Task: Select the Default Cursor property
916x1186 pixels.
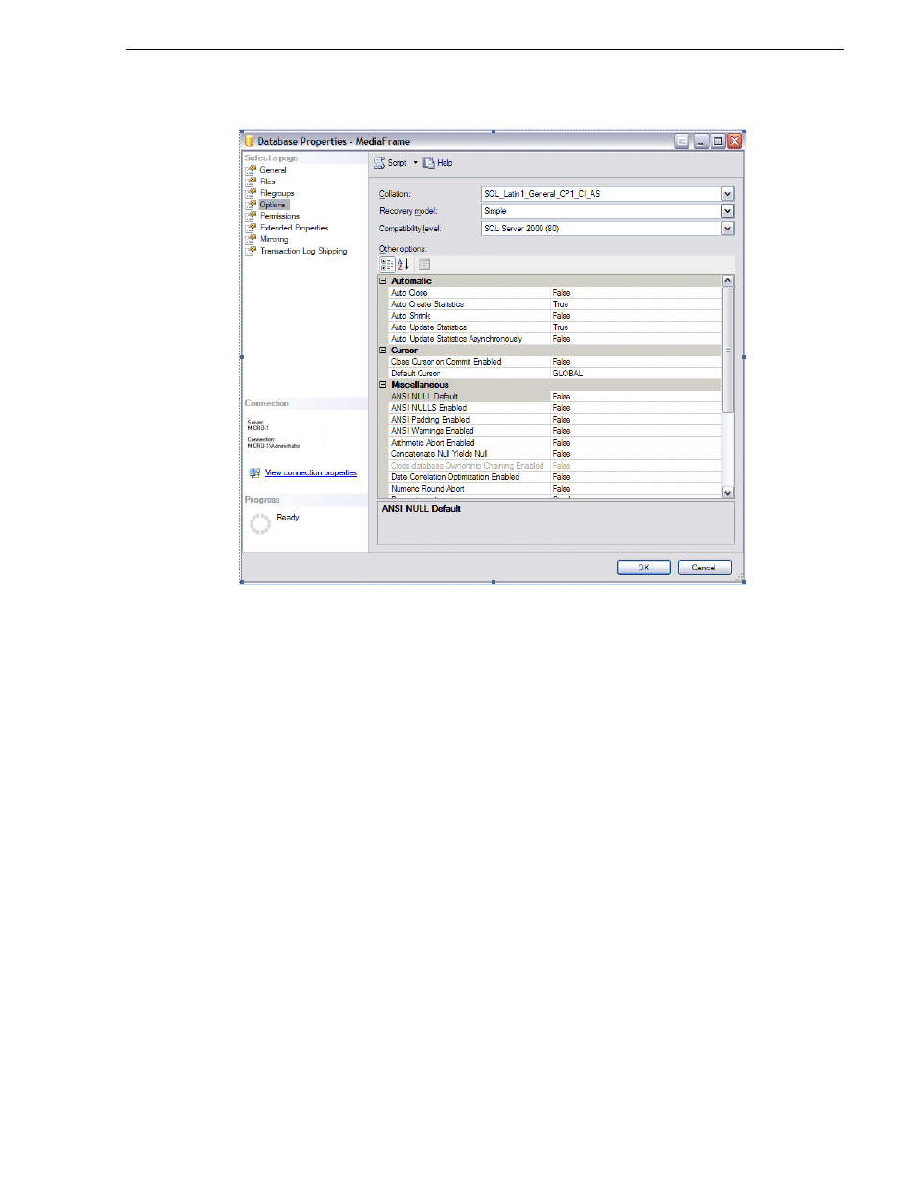Action: [x=555, y=374]
